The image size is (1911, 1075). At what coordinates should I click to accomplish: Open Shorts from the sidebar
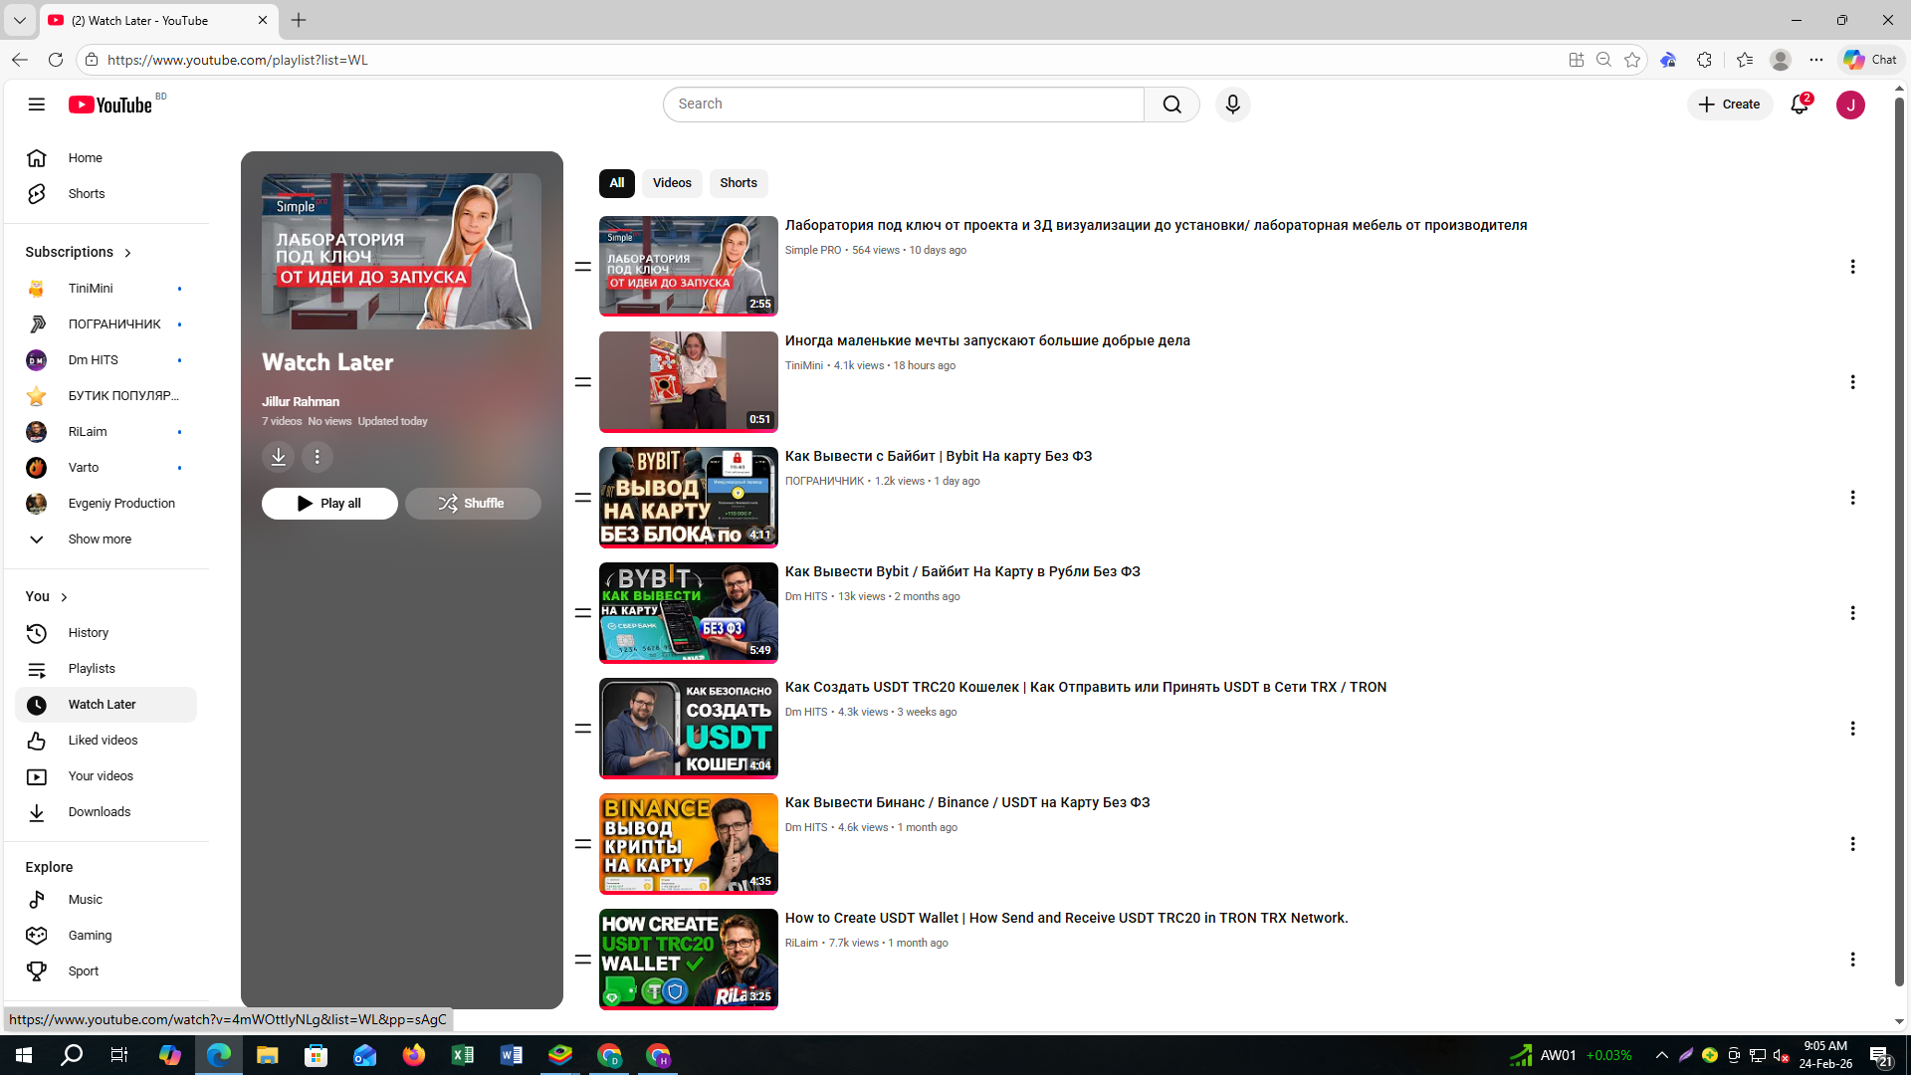[87, 194]
